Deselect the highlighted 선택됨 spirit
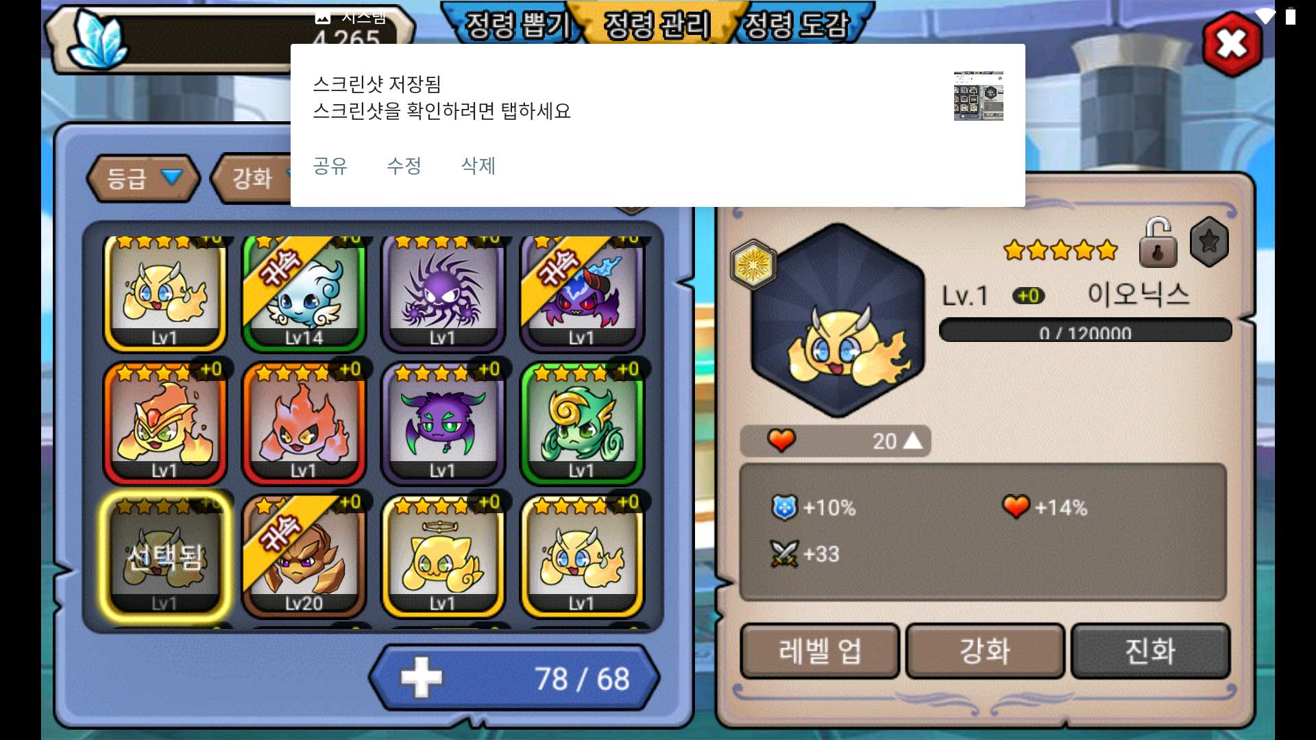The height and width of the screenshot is (740, 1316). 164,556
